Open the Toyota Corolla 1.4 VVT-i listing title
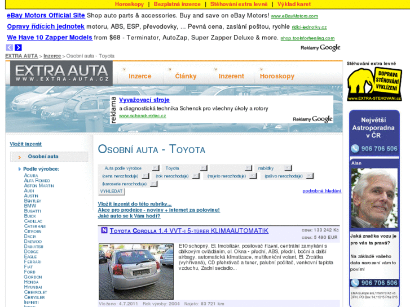 [189, 231]
